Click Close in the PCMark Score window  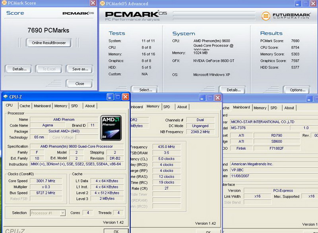pos(79,83)
